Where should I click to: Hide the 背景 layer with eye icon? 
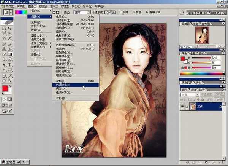coord(182,107)
